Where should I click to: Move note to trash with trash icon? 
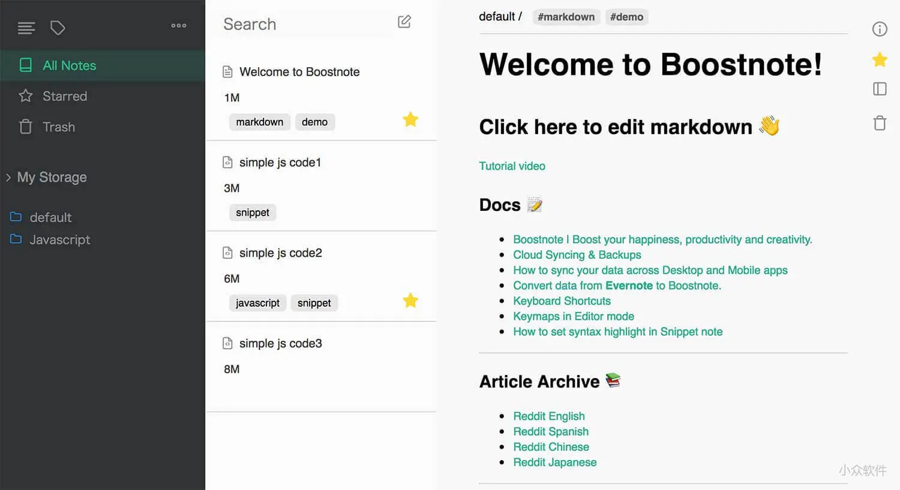(880, 123)
